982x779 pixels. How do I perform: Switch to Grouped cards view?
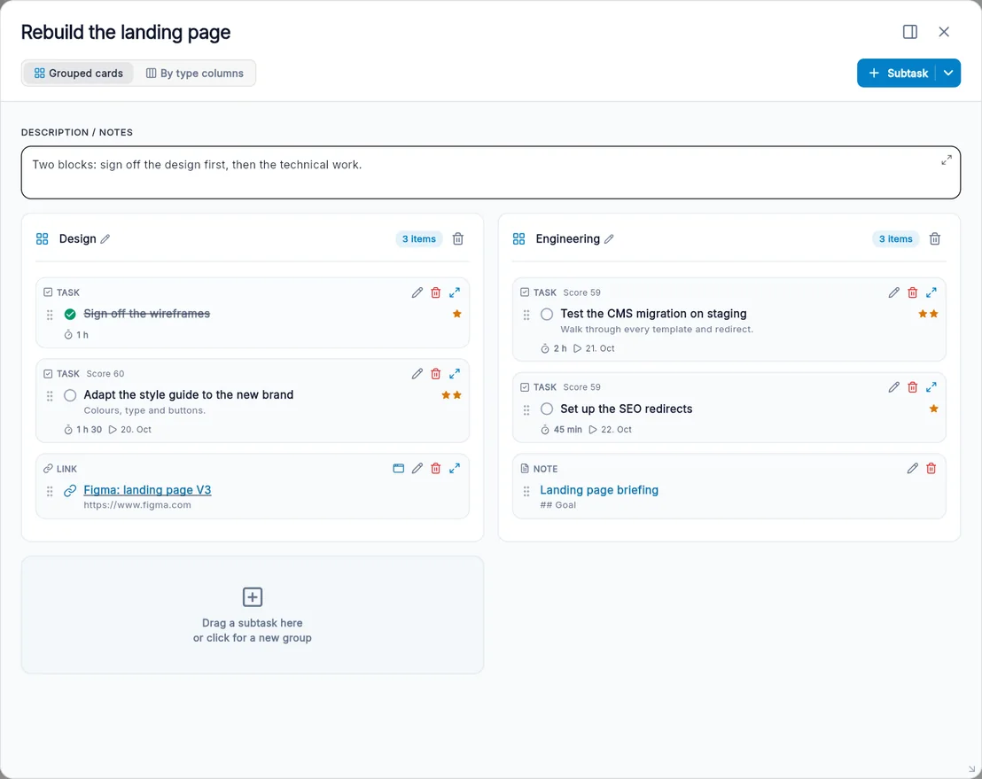[78, 74]
